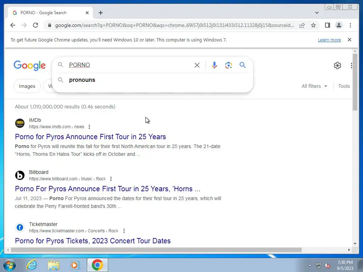Click the Google logo
This screenshot has width=363, height=272.
[x=30, y=66]
